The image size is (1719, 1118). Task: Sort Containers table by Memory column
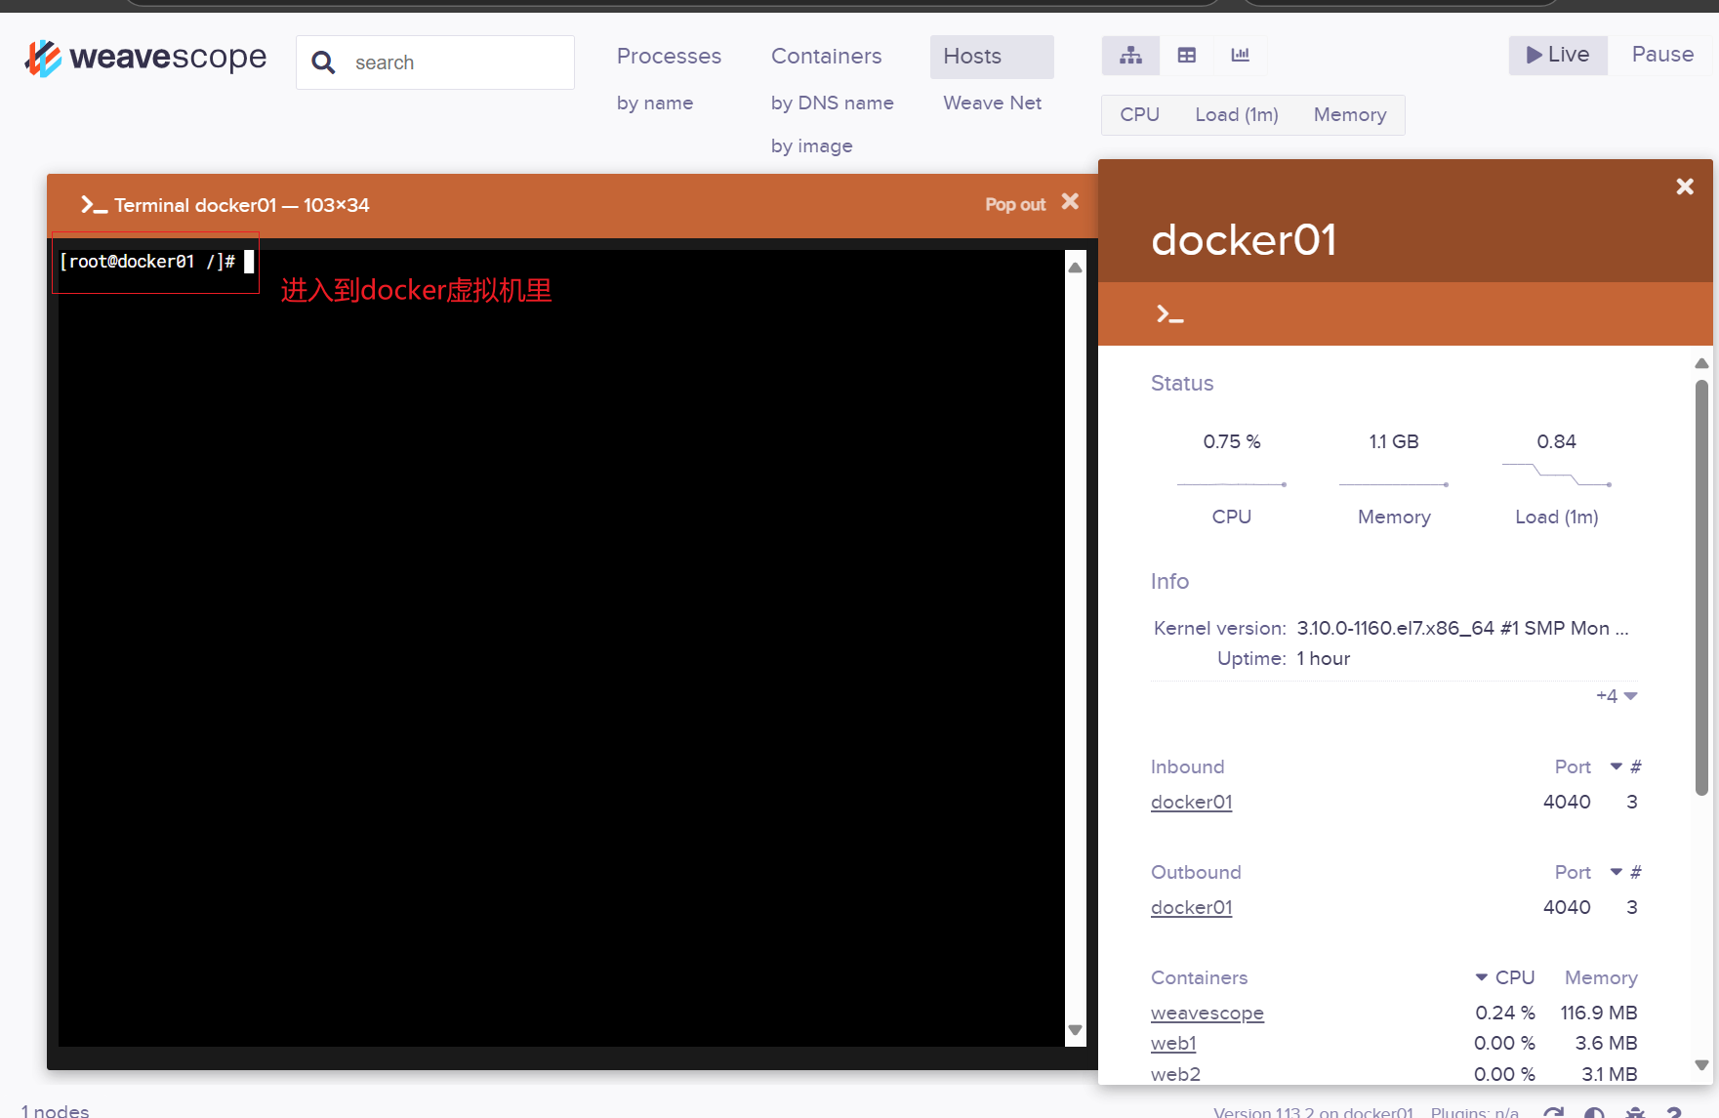coord(1601,977)
